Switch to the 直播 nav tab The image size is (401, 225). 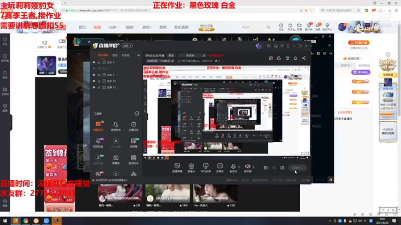point(97,27)
